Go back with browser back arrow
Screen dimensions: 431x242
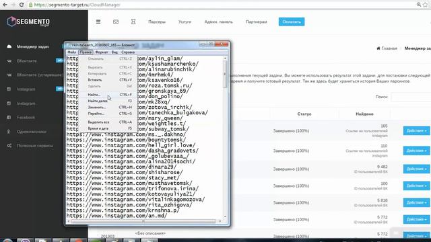tap(5, 5)
